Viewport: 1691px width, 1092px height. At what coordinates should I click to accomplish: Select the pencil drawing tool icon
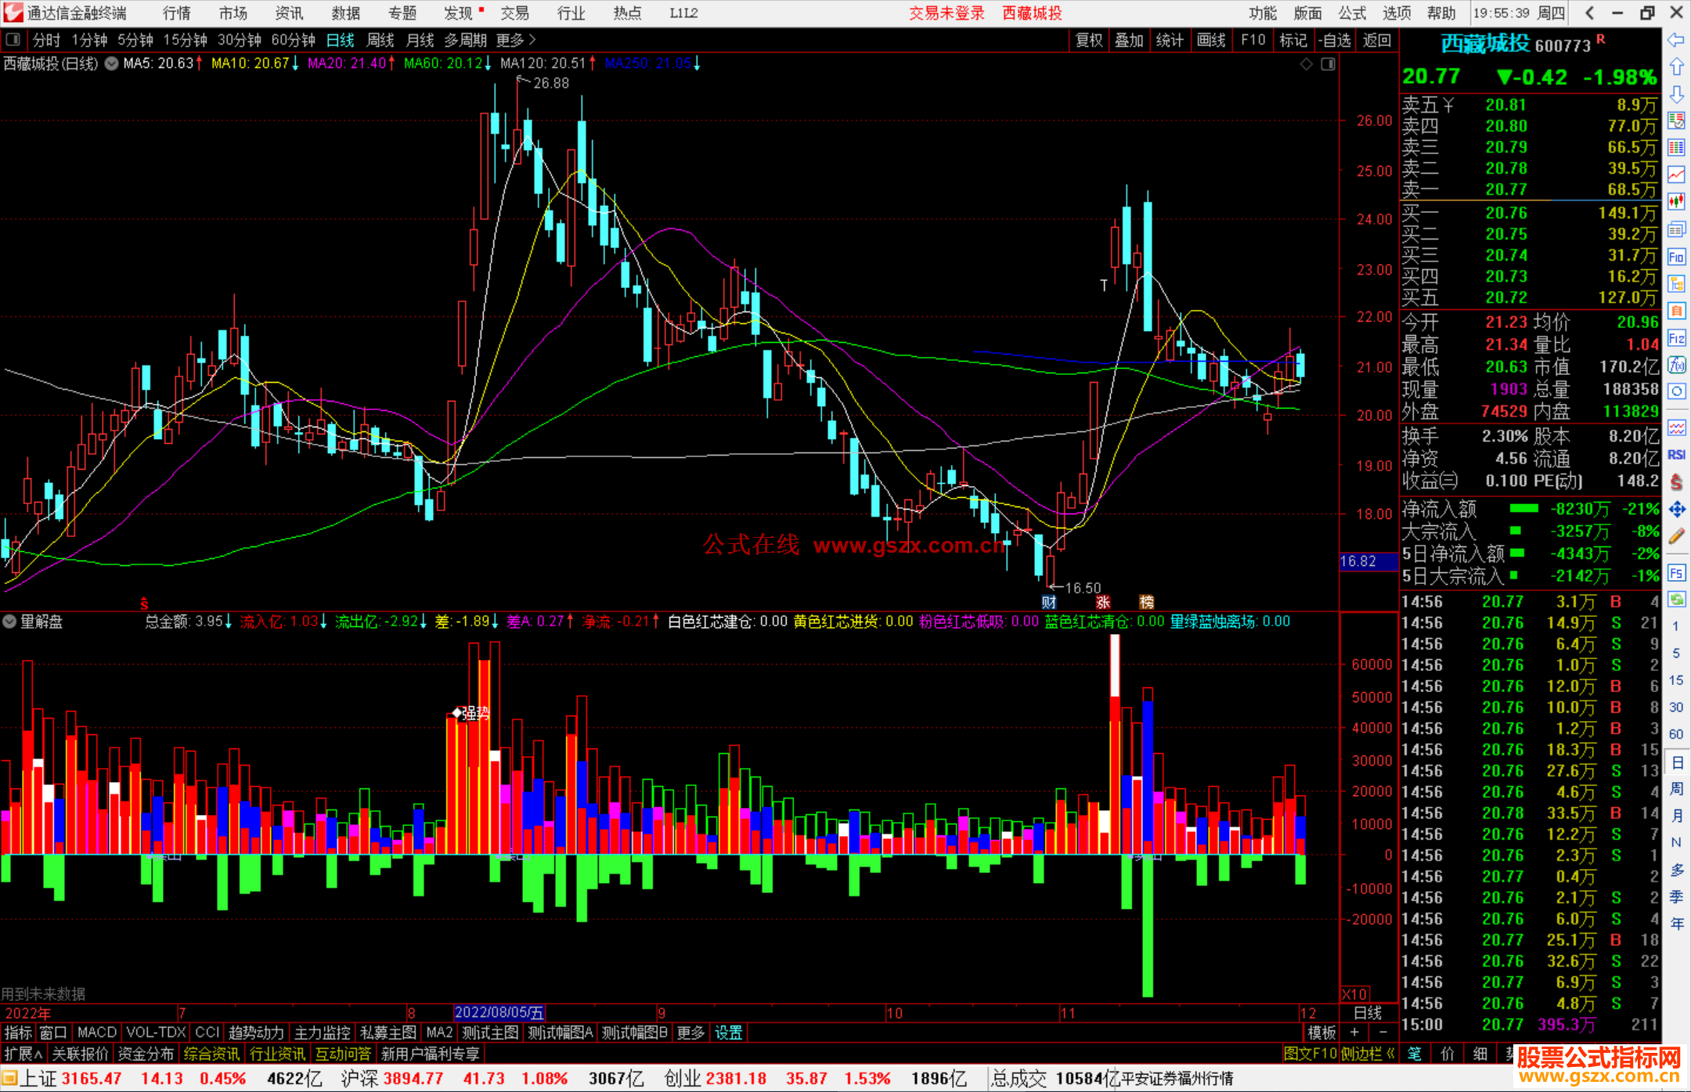click(1676, 536)
